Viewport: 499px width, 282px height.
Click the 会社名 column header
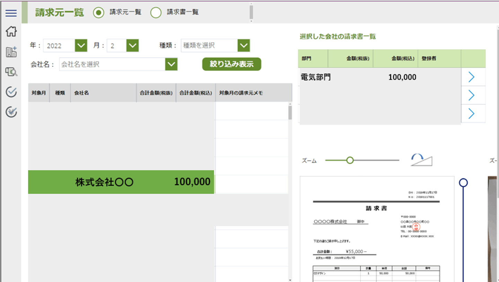pyautogui.click(x=103, y=93)
